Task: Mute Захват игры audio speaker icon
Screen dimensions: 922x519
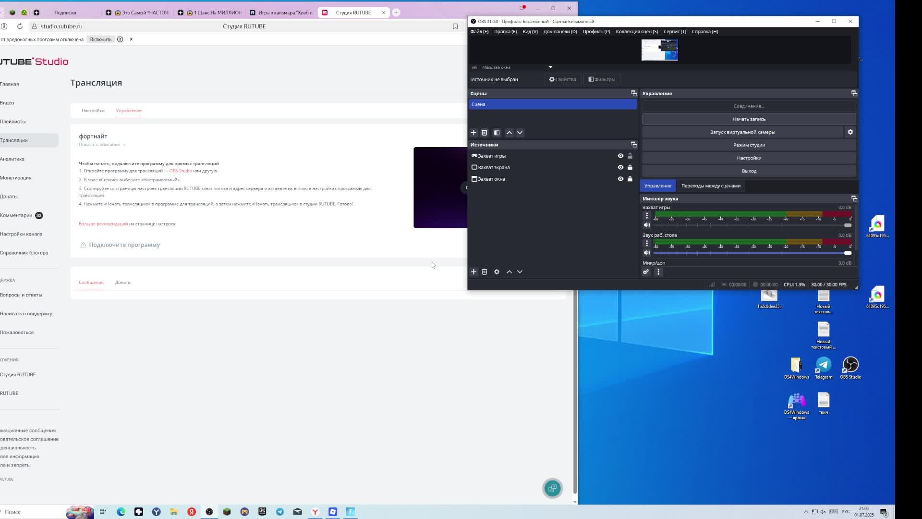Action: (x=647, y=225)
